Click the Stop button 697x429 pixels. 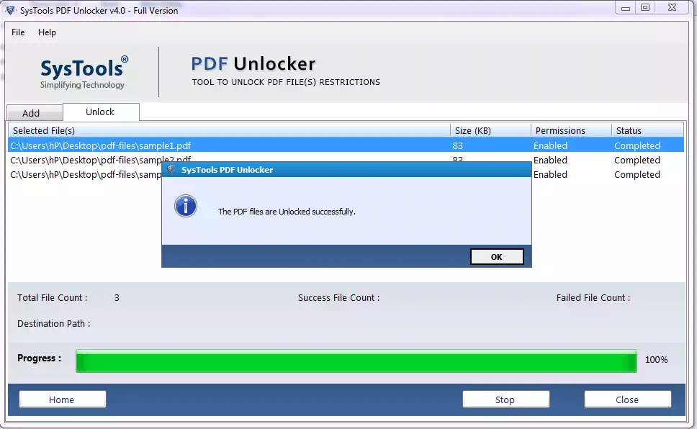click(505, 399)
